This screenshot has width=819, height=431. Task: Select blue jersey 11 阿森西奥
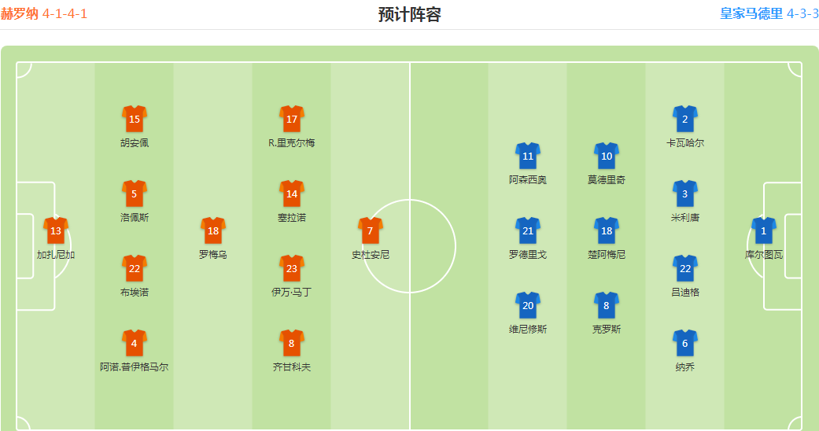tap(528, 157)
